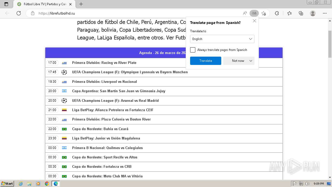This screenshot has height=187, width=332.
Task: Click the back navigation arrow
Action: [x=7, y=13]
